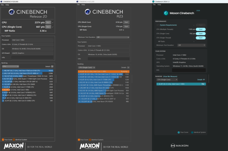
Task: Open the 2026 Minimum Test Duration dropdown
Action: coord(192,45)
